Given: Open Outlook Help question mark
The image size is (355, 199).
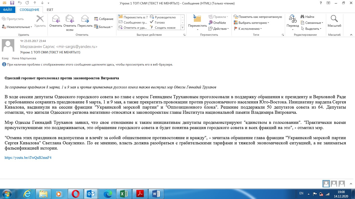Looking at the screenshot, I should point(321,3).
